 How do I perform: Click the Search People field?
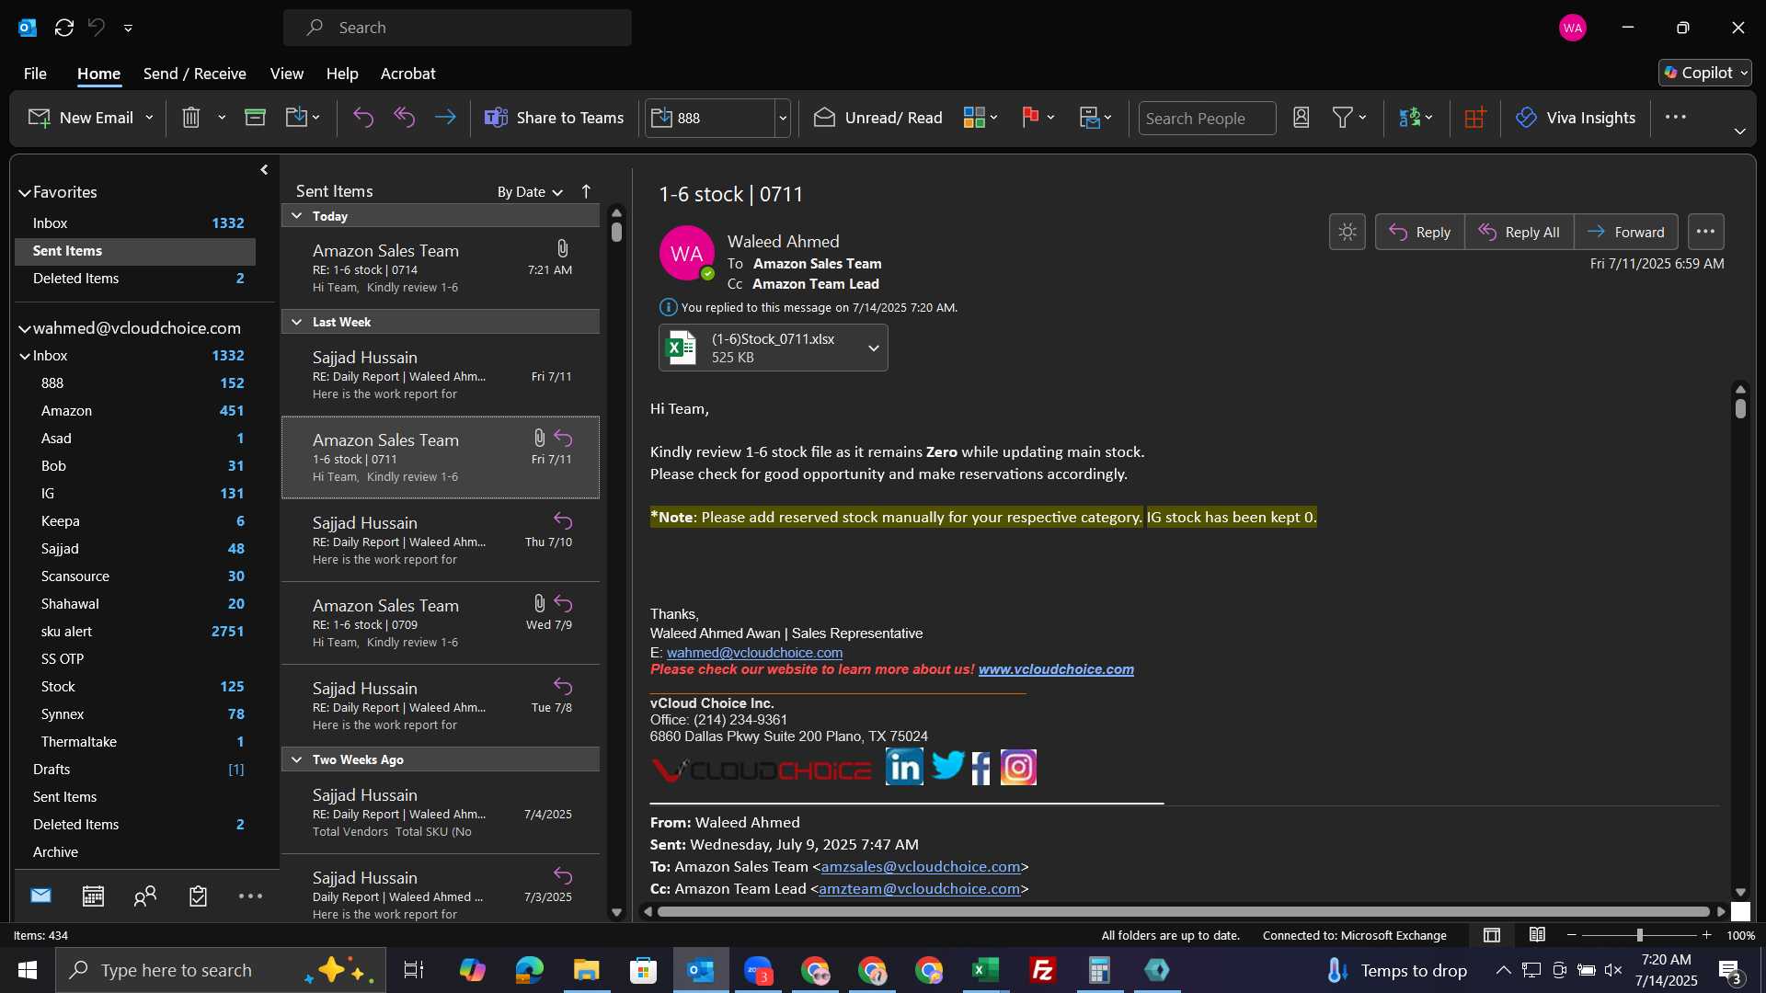click(x=1207, y=118)
